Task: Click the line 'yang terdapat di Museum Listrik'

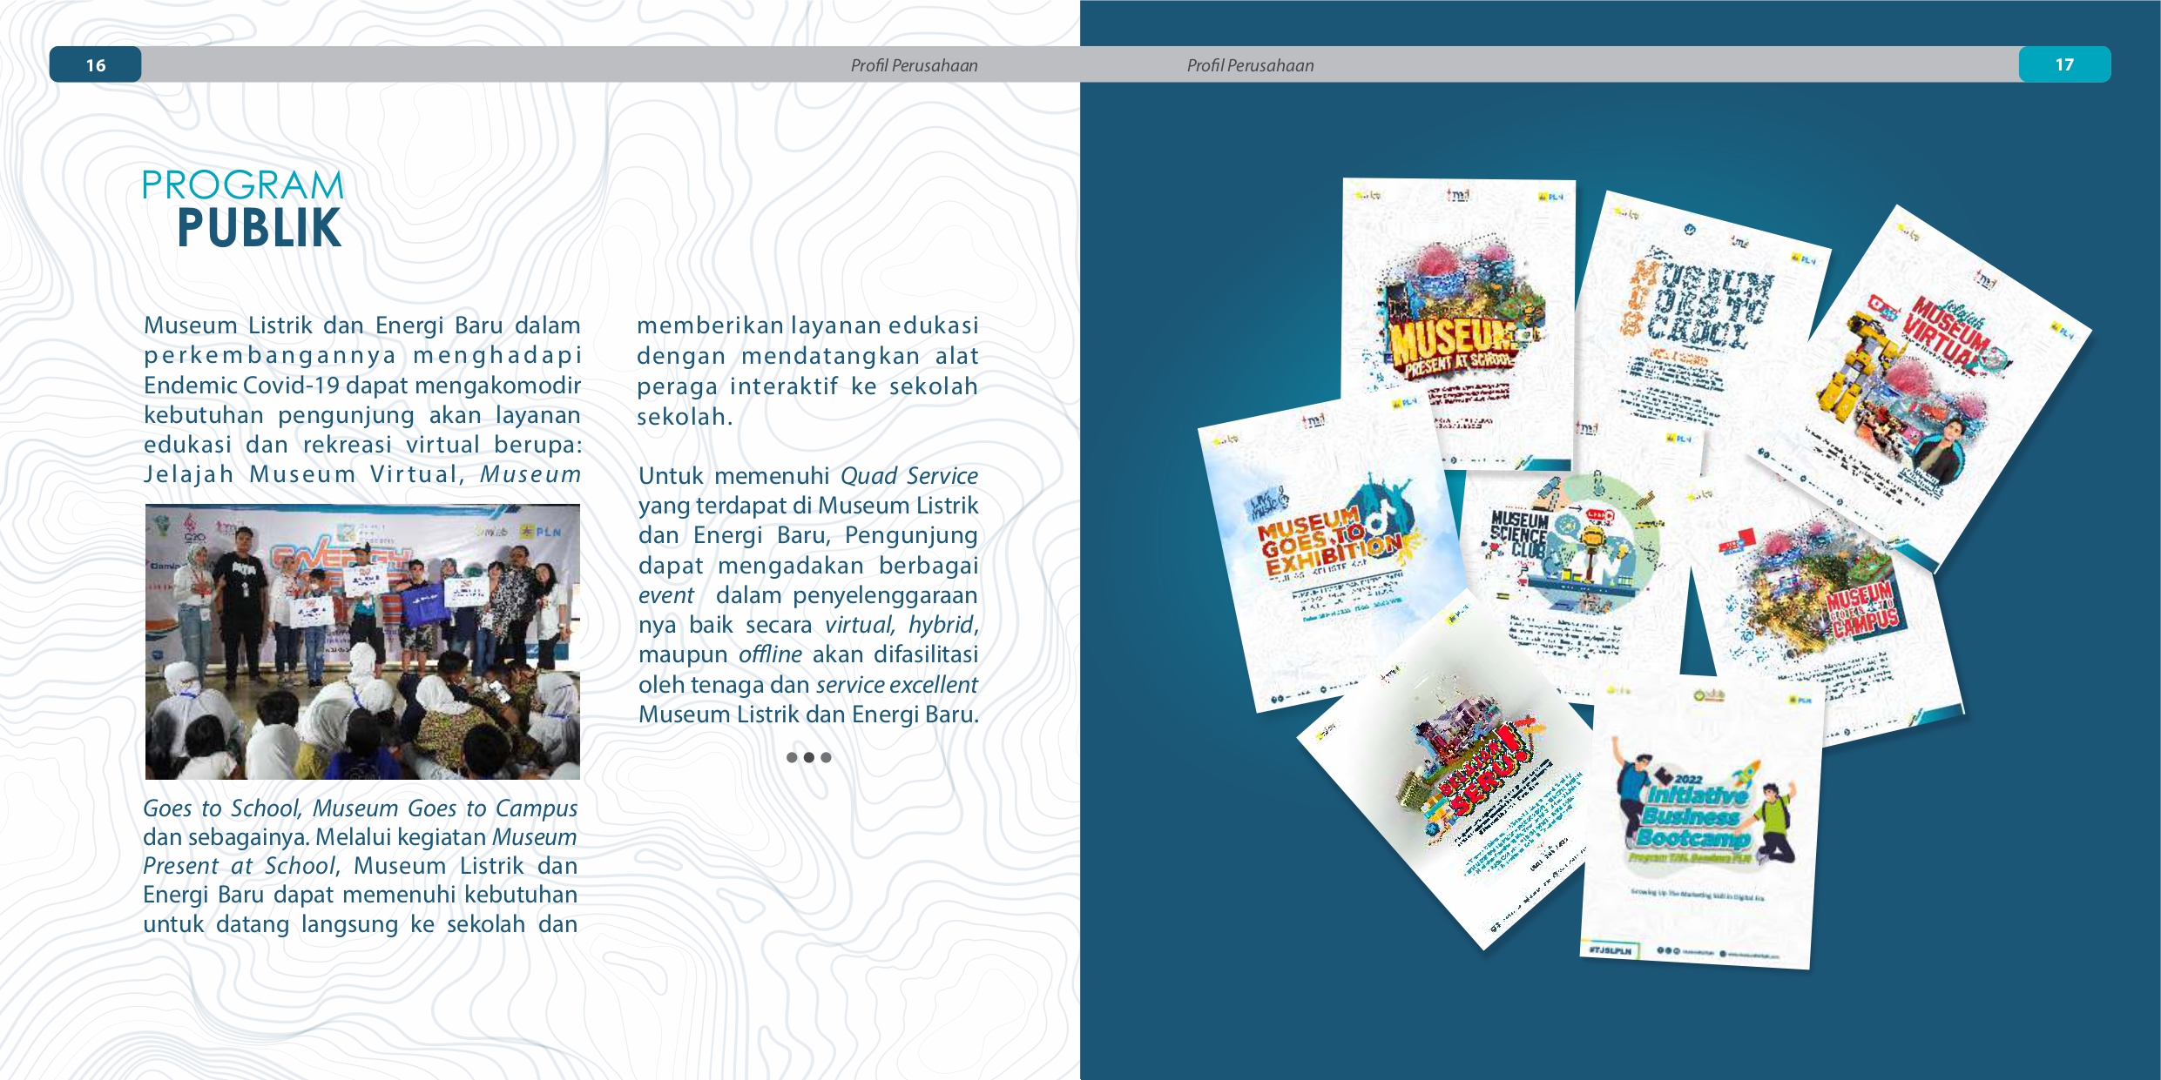Action: (x=808, y=506)
